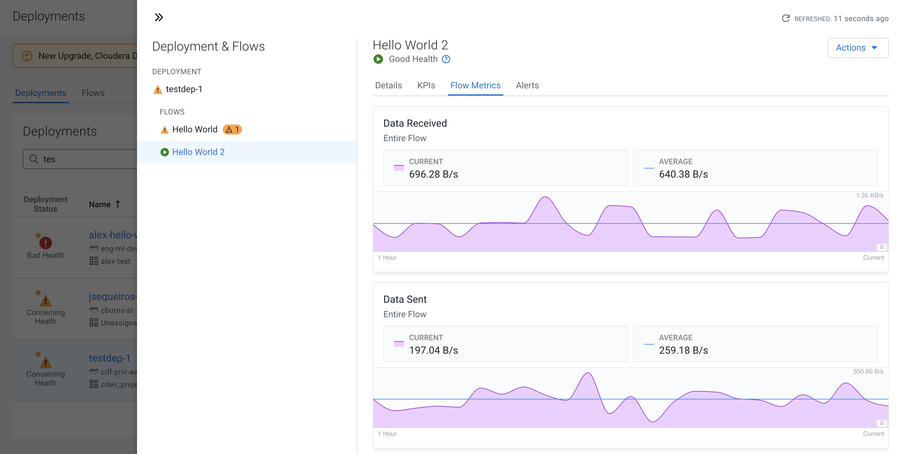Click the alert count badge on Hello World

(x=232, y=129)
